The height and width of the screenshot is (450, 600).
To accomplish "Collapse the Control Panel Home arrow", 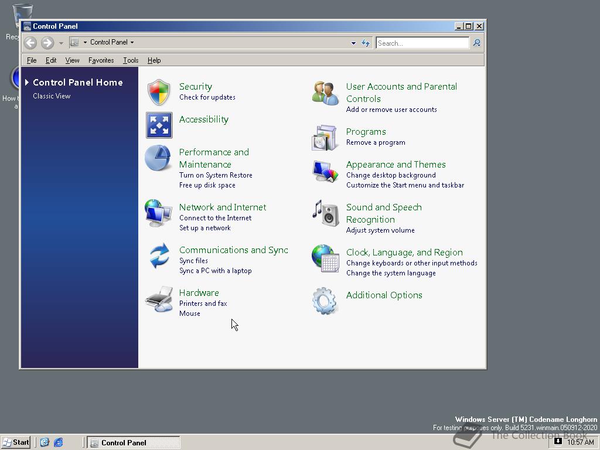I will (x=27, y=82).
